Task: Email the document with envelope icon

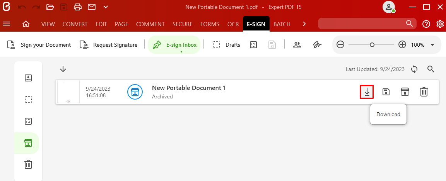Action: [92, 7]
